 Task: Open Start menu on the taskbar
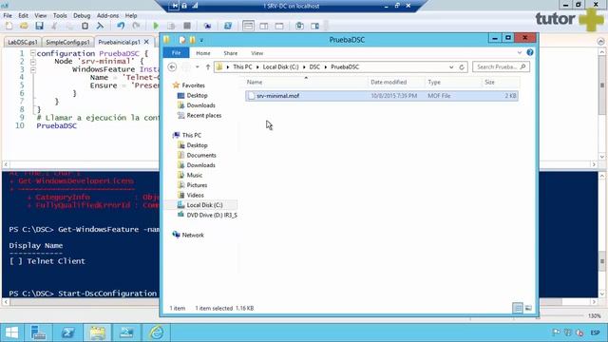11,332
